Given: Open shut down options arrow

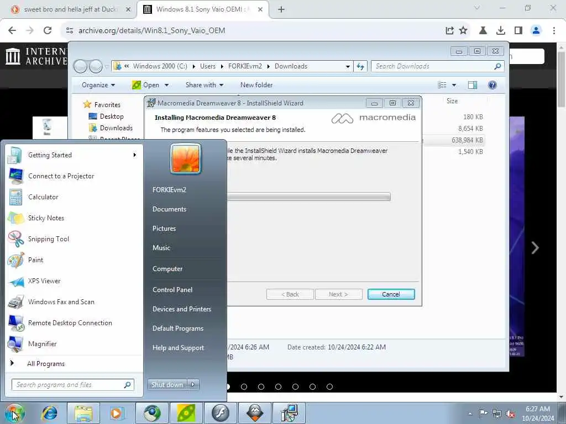Looking at the screenshot, I should coord(193,385).
